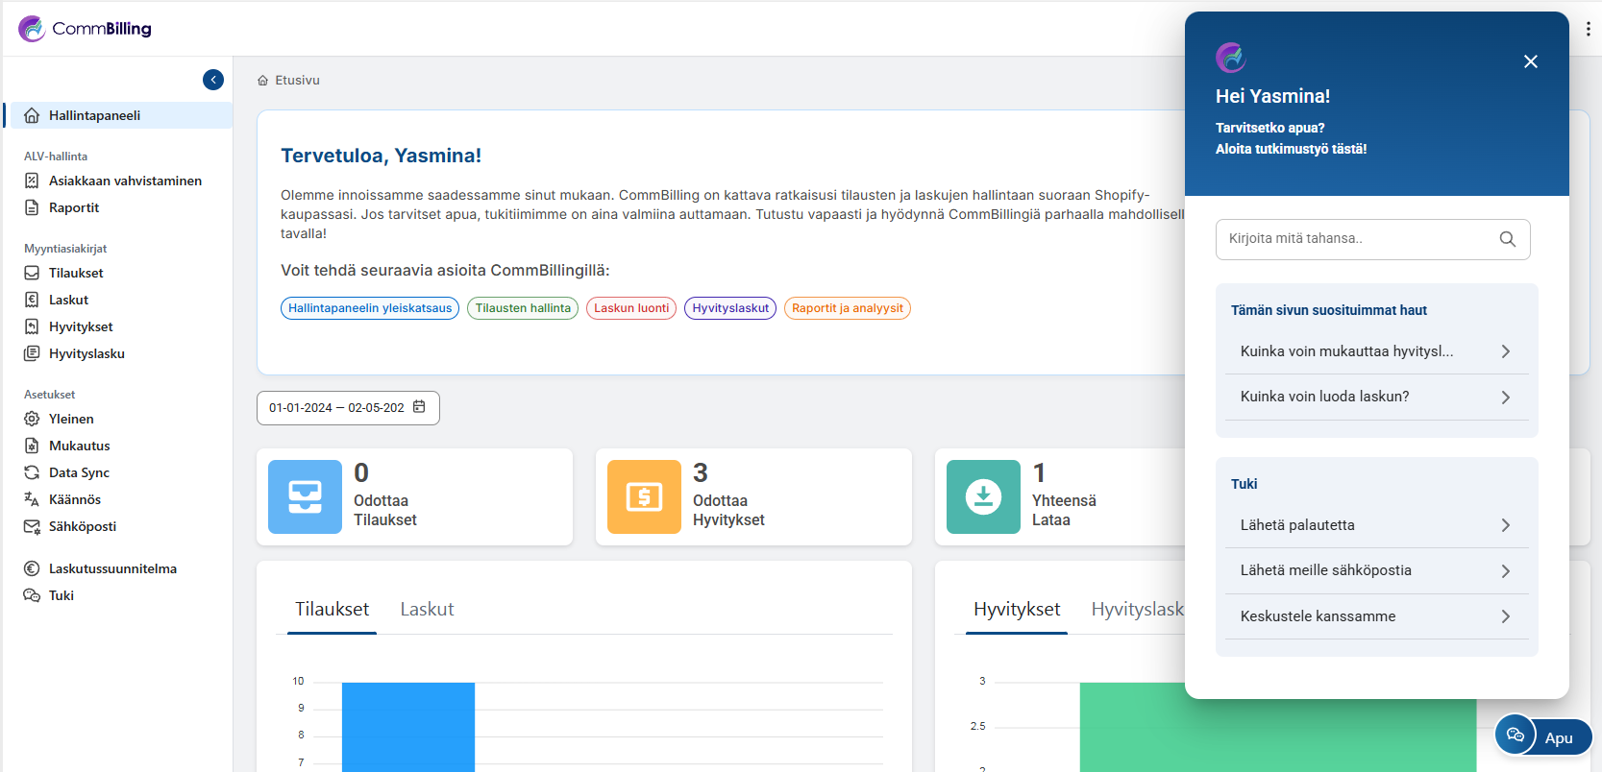The width and height of the screenshot is (1602, 772).
Task: Select the Hyvitykset chart tab
Action: pyautogui.click(x=1016, y=609)
